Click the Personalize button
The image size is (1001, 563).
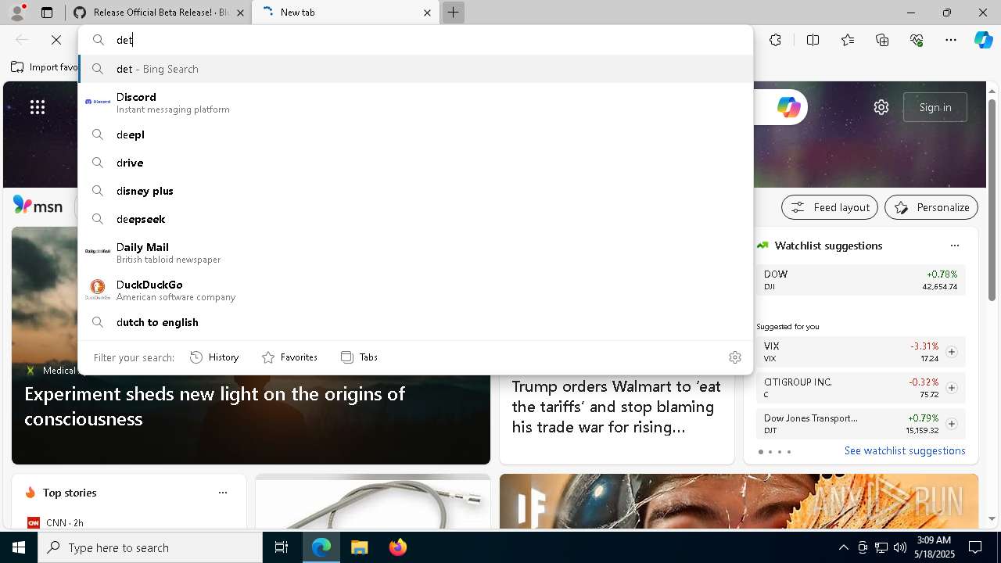[x=931, y=207]
